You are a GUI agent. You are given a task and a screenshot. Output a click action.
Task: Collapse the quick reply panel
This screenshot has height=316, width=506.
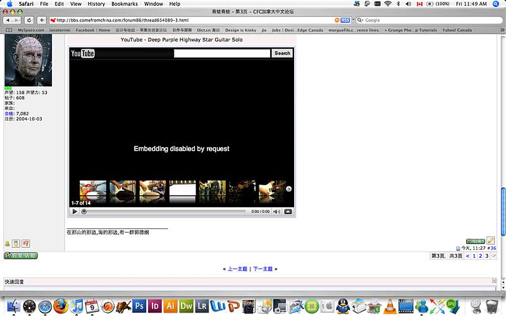(494, 281)
